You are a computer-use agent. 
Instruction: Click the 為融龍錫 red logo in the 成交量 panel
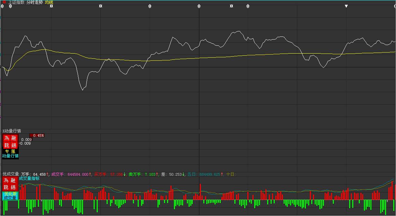coord(10,184)
